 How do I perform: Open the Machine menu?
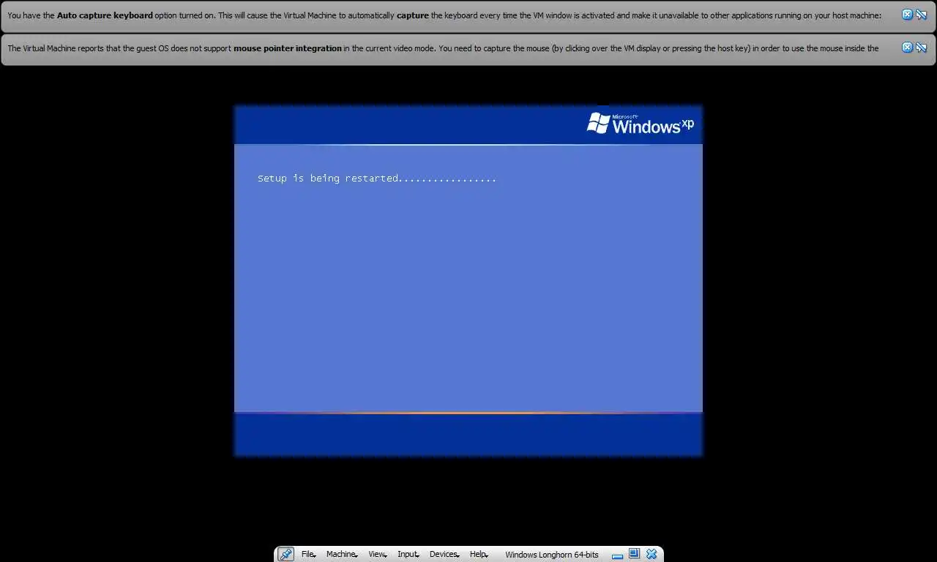point(342,554)
